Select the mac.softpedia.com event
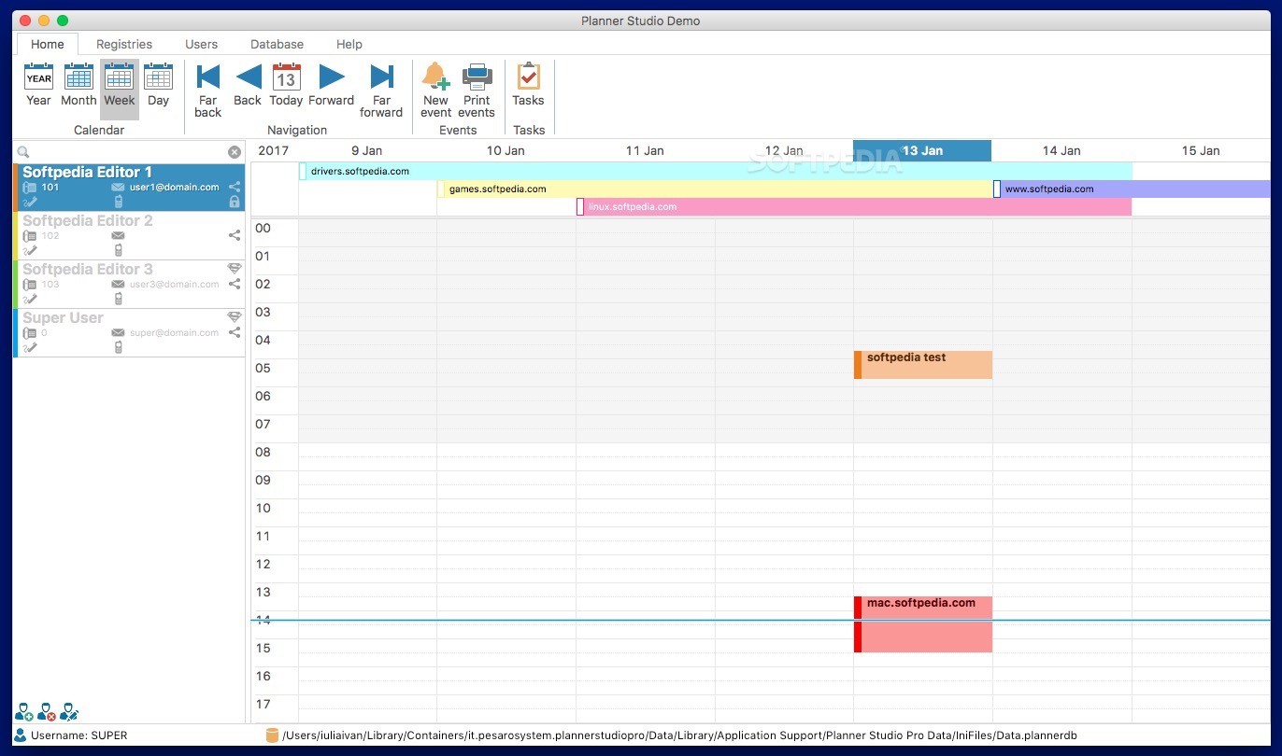The image size is (1282, 756). [x=922, y=605]
